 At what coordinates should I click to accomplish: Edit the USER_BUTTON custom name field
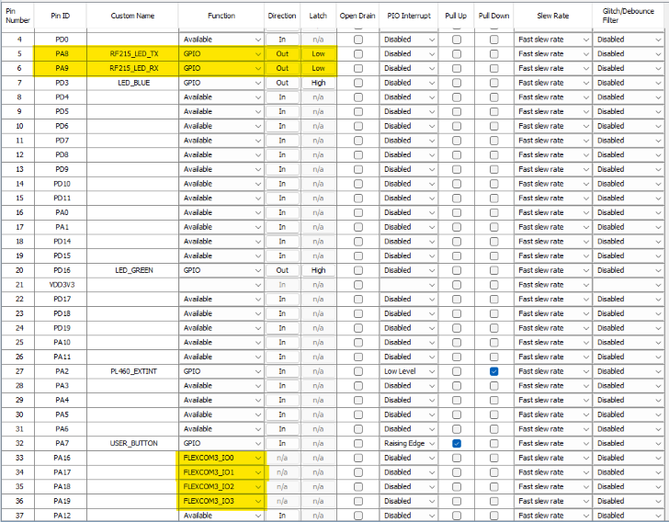pos(133,443)
